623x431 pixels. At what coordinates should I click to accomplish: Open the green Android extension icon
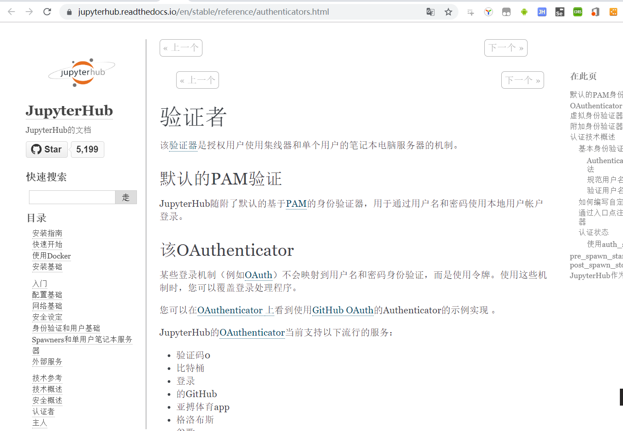tap(524, 12)
